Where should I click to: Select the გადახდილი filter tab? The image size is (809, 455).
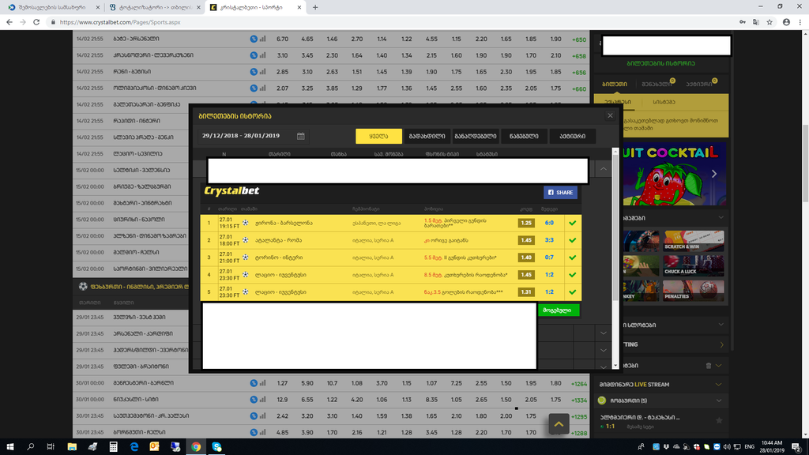pyautogui.click(x=427, y=136)
